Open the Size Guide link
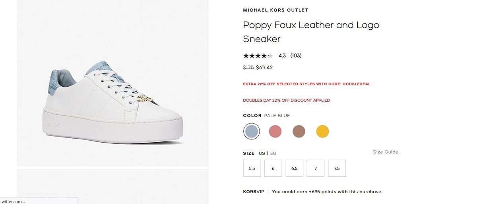 coord(386,152)
